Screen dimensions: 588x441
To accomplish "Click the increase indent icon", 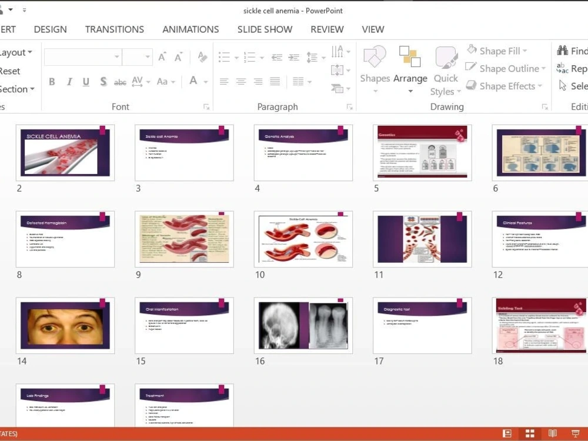I will pos(293,57).
